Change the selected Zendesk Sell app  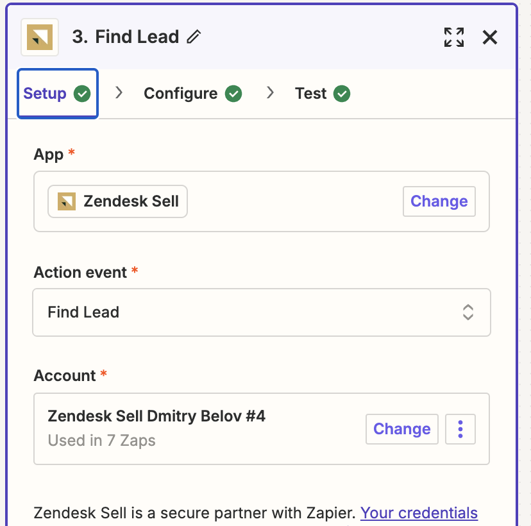(x=439, y=201)
